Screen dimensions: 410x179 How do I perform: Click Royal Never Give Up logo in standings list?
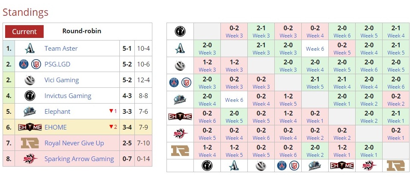pyautogui.click(x=29, y=143)
